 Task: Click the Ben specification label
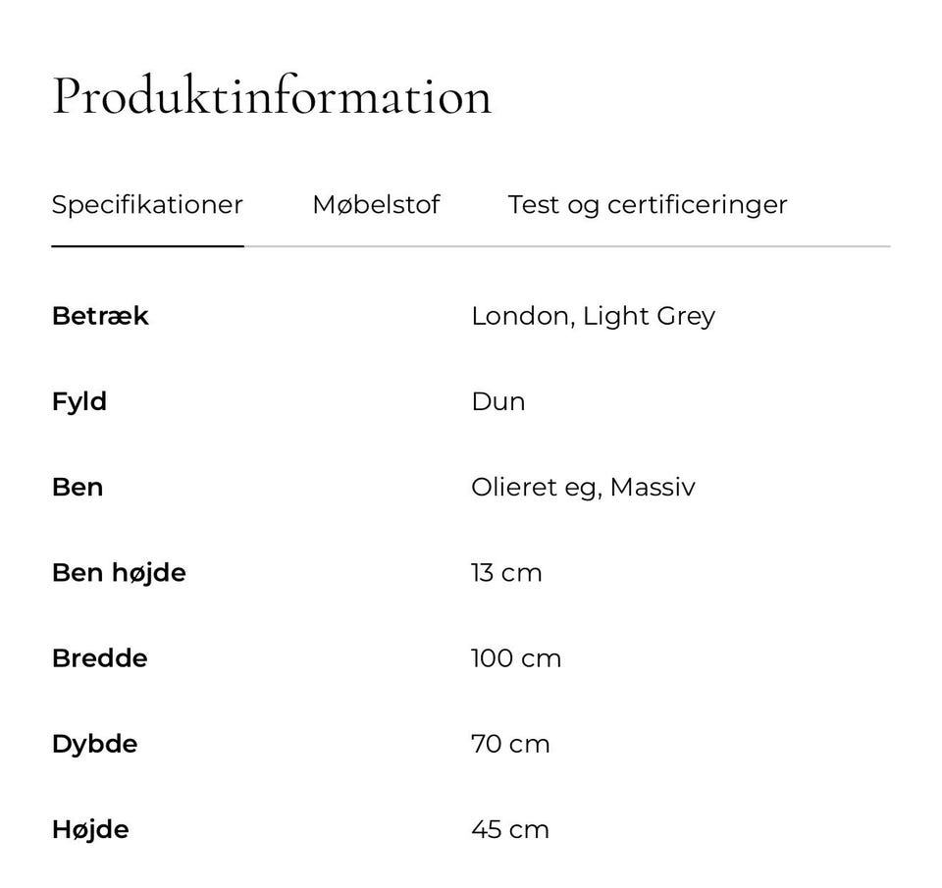[78, 487]
